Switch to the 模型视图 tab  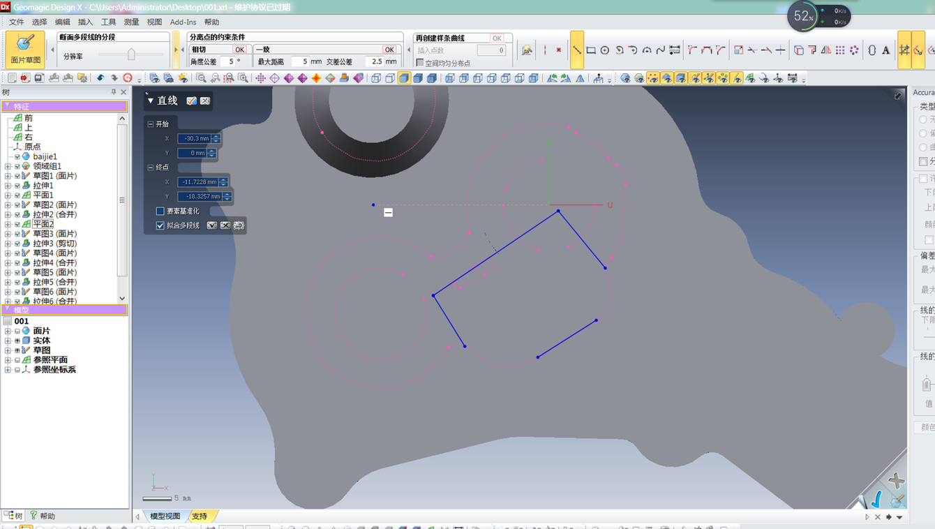point(165,516)
